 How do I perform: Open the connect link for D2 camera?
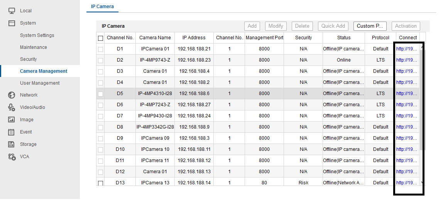click(407, 60)
